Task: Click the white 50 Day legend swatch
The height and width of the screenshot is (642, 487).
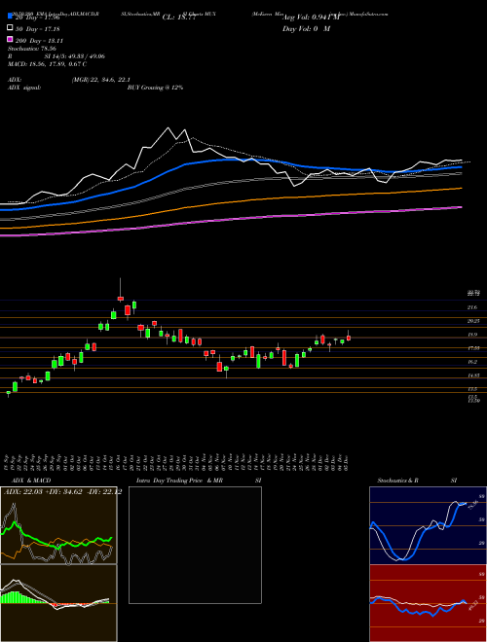Action: click(10, 28)
